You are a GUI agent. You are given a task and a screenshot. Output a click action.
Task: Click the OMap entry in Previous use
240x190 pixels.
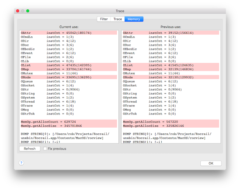[170, 69]
